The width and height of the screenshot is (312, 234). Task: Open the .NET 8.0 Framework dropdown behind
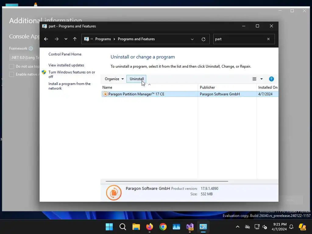point(24,58)
